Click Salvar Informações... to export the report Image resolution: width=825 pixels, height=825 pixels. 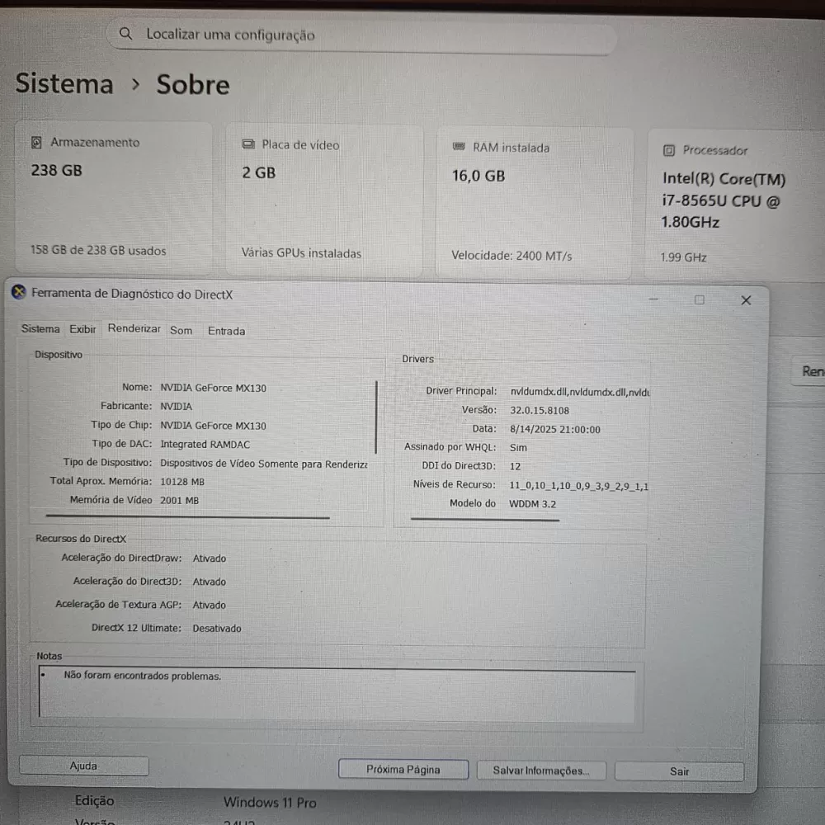[x=541, y=771]
